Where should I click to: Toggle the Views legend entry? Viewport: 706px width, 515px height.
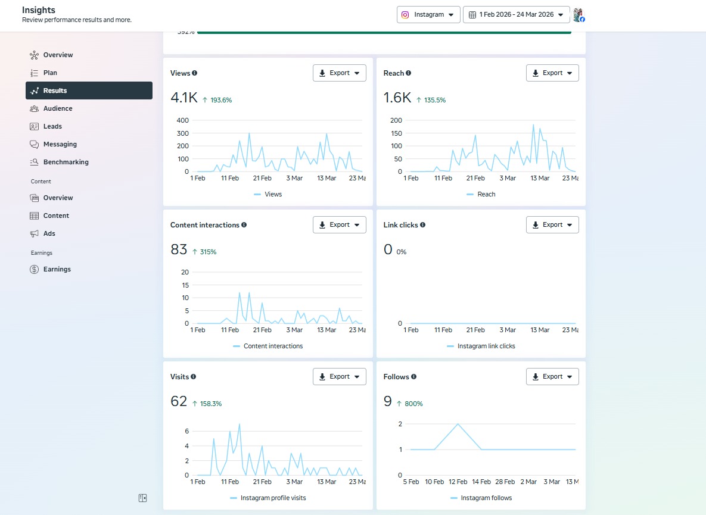point(268,194)
